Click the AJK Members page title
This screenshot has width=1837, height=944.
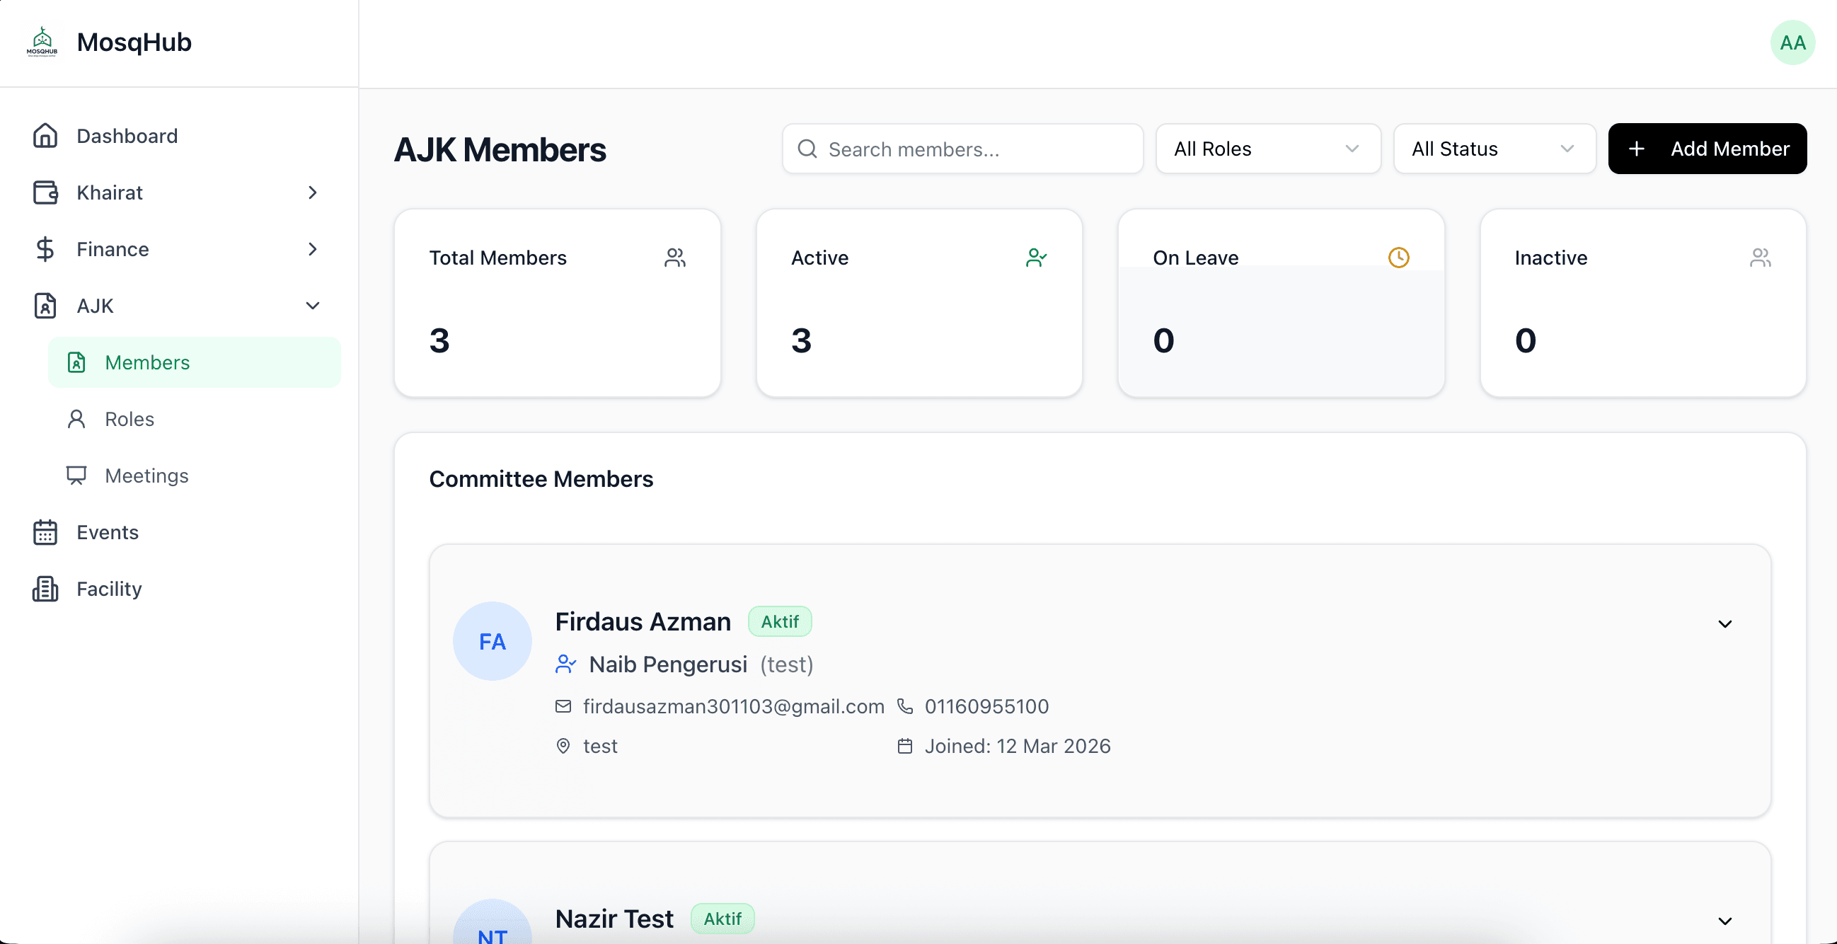click(x=500, y=150)
